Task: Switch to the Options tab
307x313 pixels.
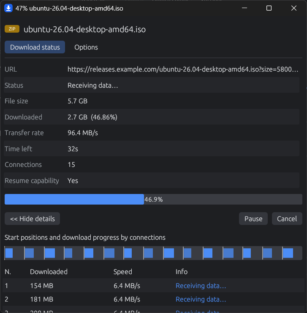Action: point(86,47)
